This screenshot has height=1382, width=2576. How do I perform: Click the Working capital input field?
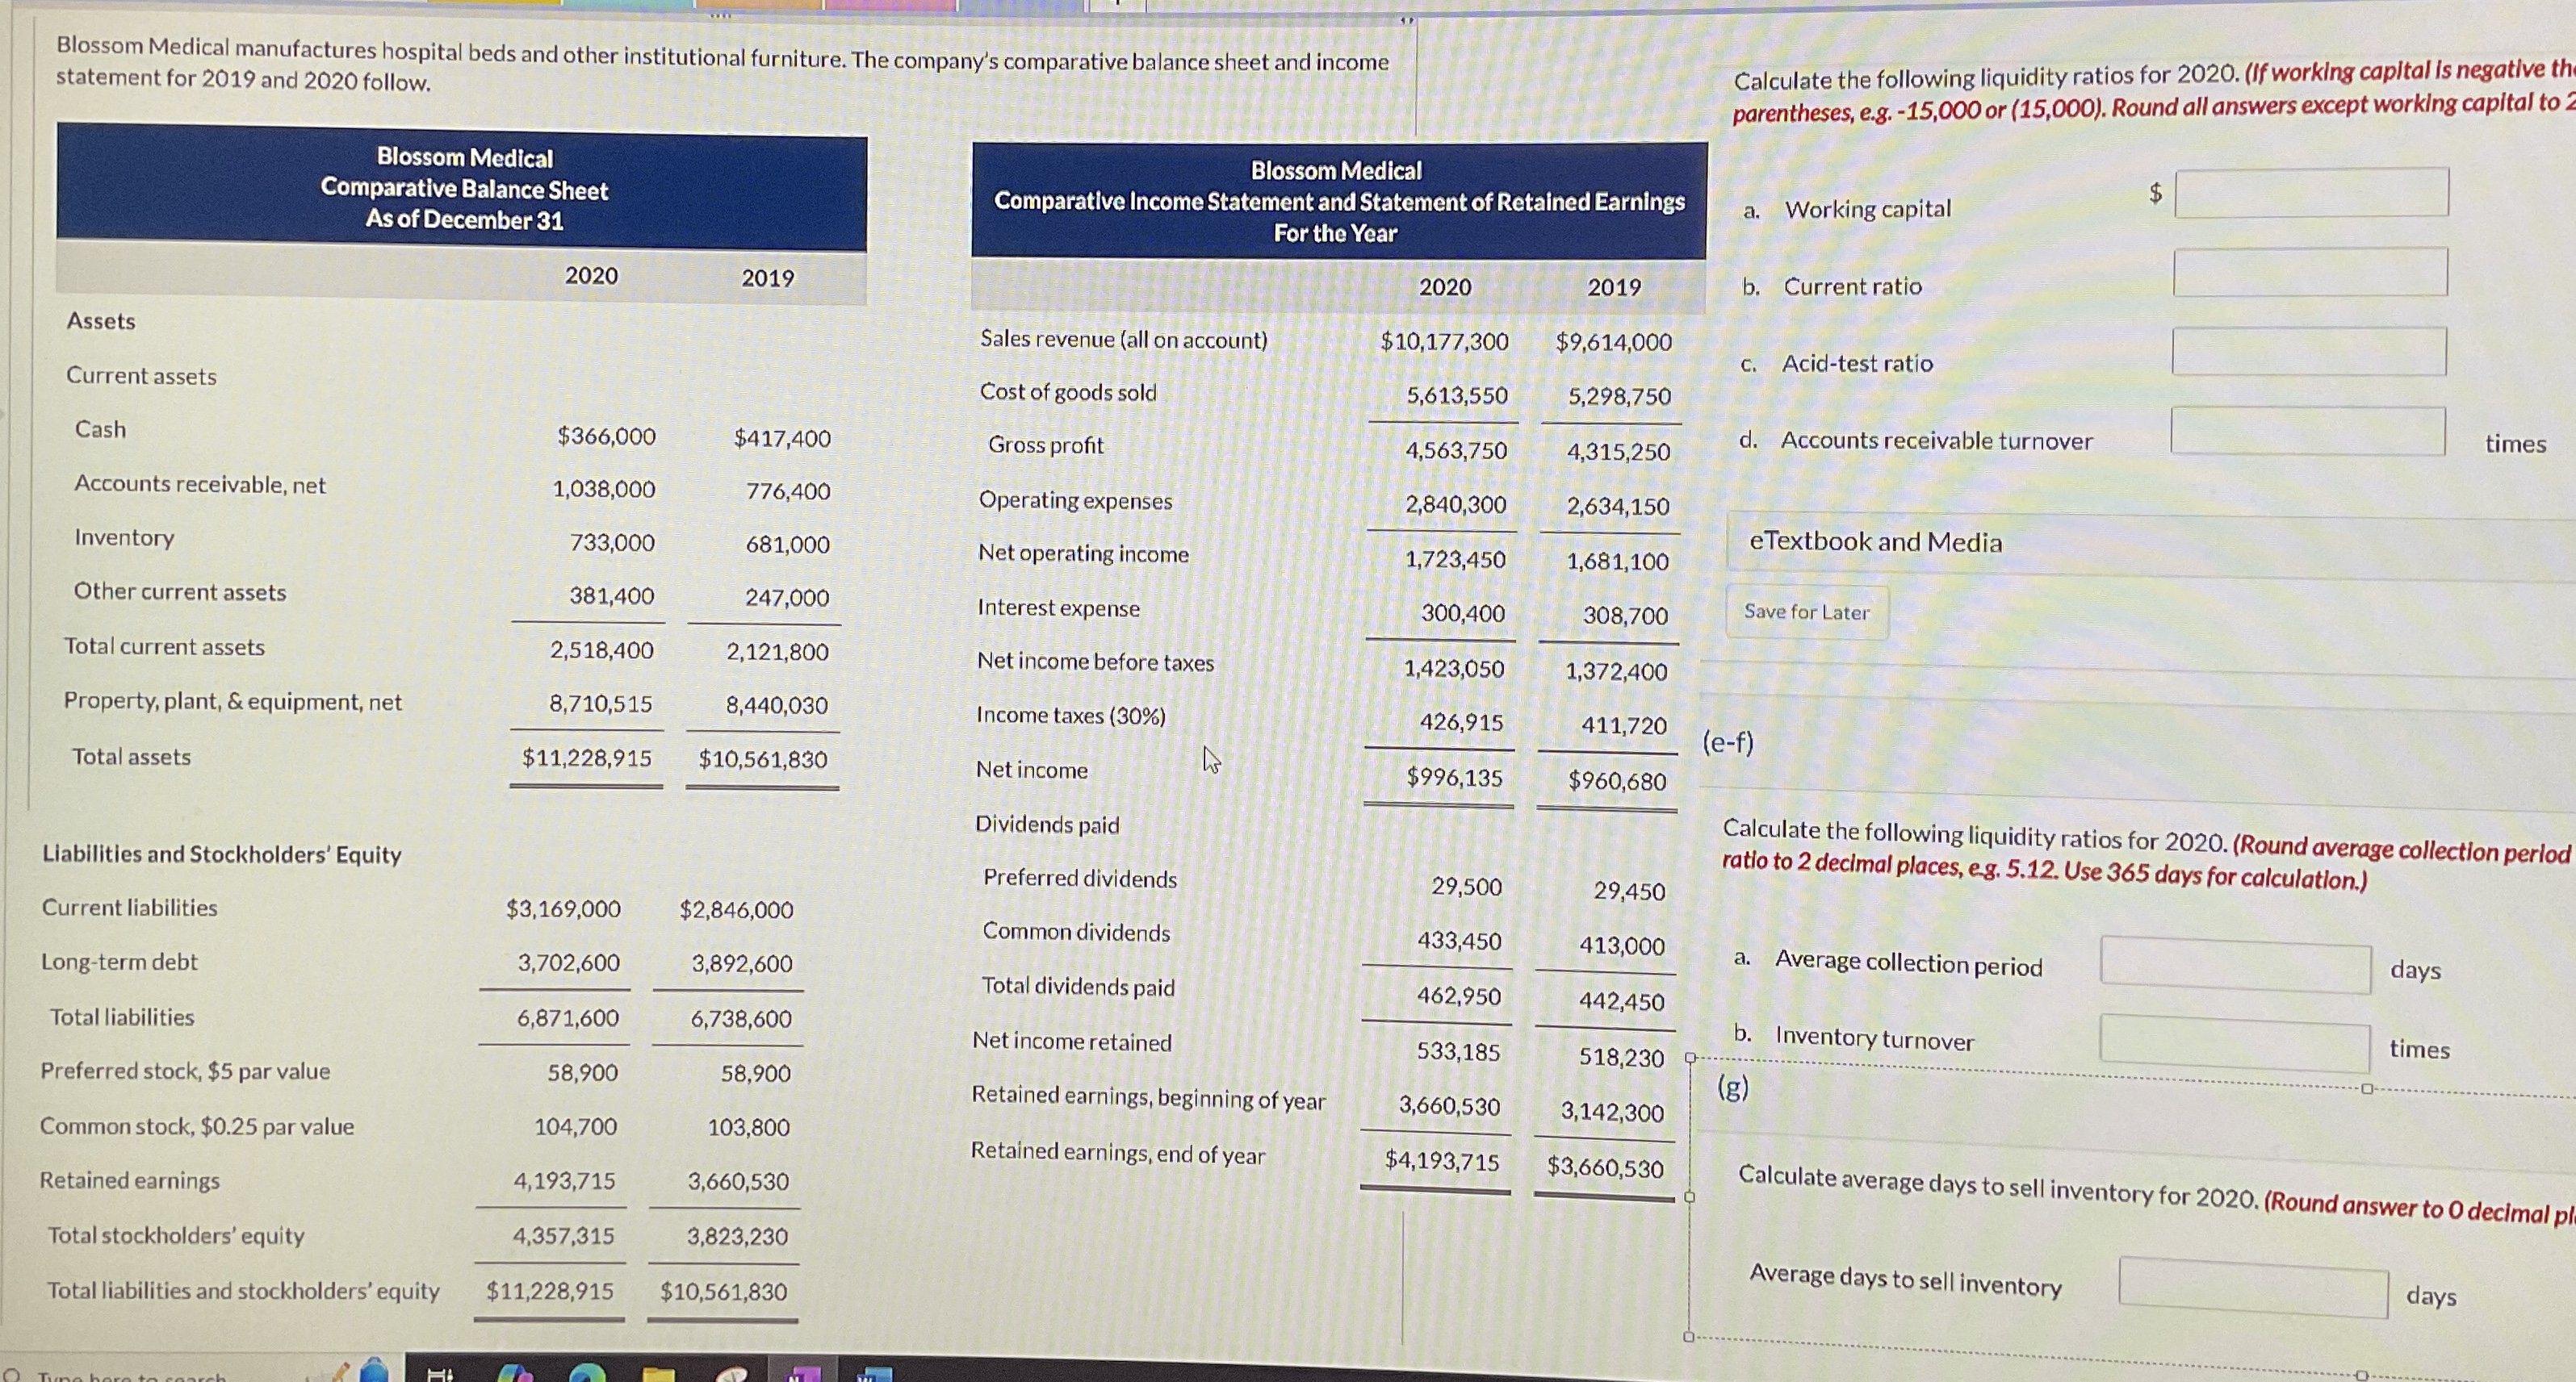(x=2311, y=193)
